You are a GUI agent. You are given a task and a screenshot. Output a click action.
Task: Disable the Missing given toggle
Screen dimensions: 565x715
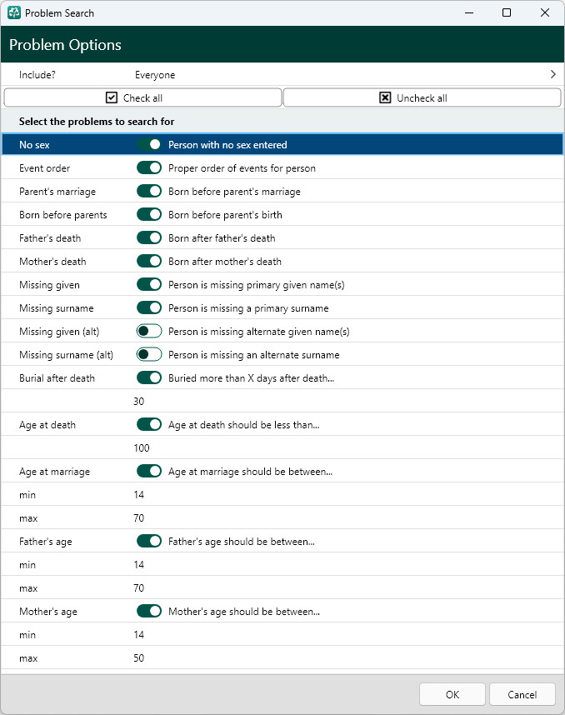[x=149, y=284]
